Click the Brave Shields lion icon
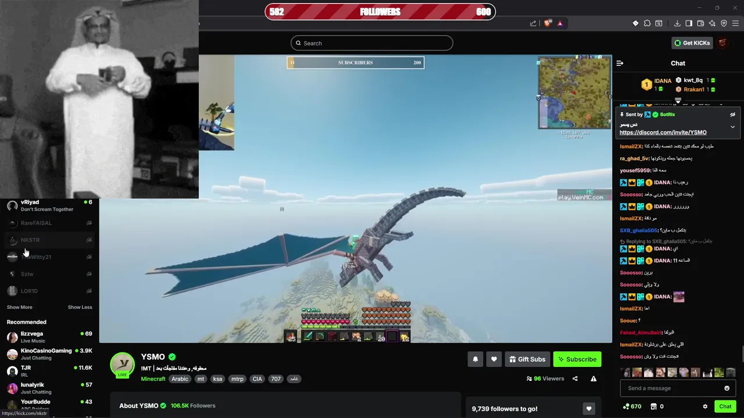 click(x=548, y=23)
